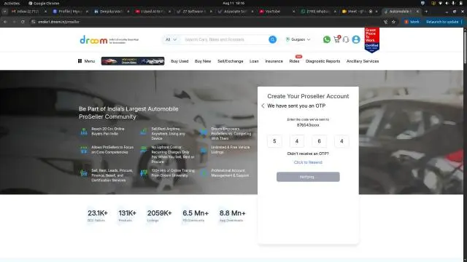467x262 pixels.
Task: Open a new browser tab
Action: pyautogui.click(x=426, y=12)
